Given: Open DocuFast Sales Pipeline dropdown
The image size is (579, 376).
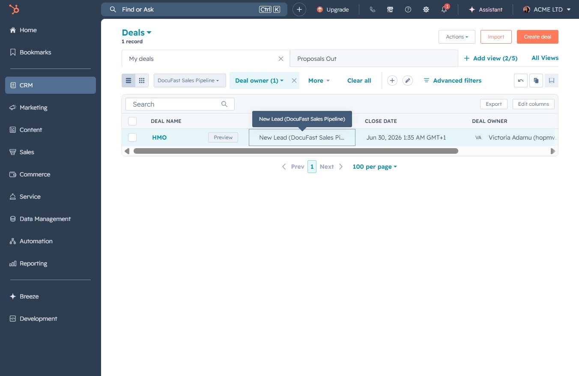Looking at the screenshot, I should (x=190, y=81).
